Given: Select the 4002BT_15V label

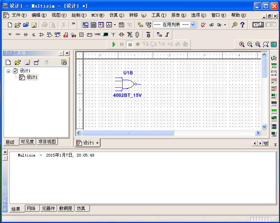Looking at the screenshot, I should tap(127, 95).
